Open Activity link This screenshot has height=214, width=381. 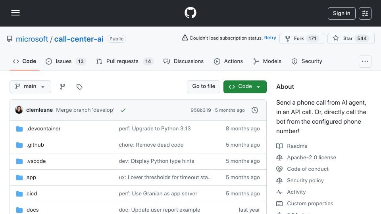[x=291, y=192]
